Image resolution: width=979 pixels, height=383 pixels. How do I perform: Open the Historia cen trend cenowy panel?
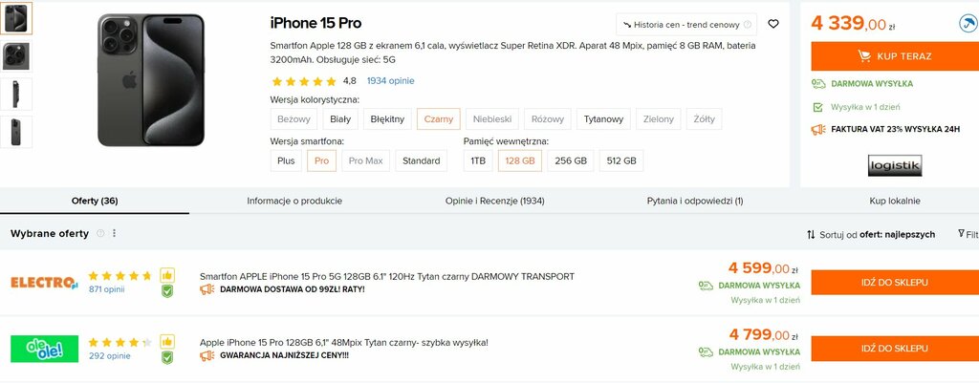[x=686, y=24]
